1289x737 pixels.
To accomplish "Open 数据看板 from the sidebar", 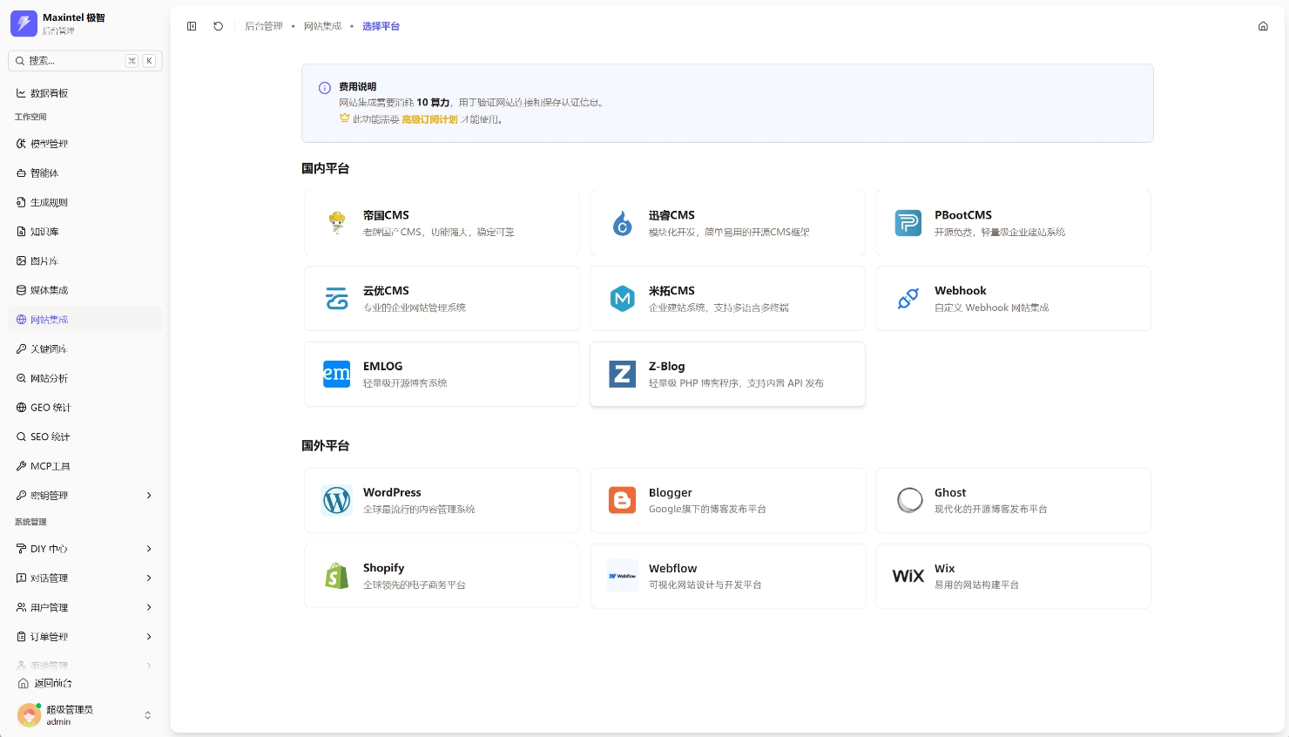I will (50, 93).
